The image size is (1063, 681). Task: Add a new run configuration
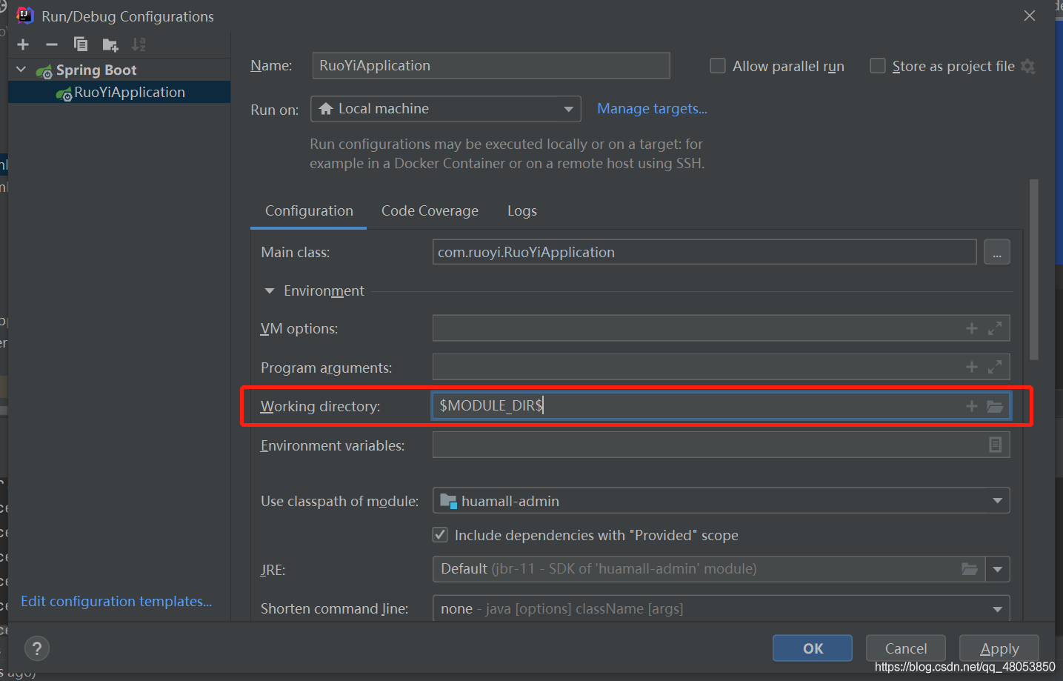(x=23, y=44)
